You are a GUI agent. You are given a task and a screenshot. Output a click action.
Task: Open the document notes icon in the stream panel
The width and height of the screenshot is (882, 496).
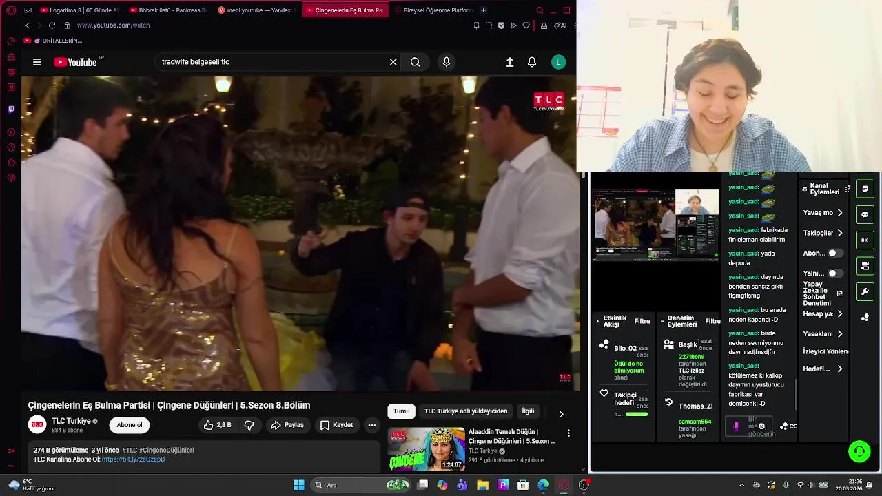click(x=865, y=189)
